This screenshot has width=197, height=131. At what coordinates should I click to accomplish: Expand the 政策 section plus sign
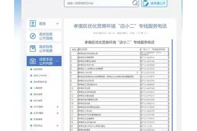click(57, 24)
